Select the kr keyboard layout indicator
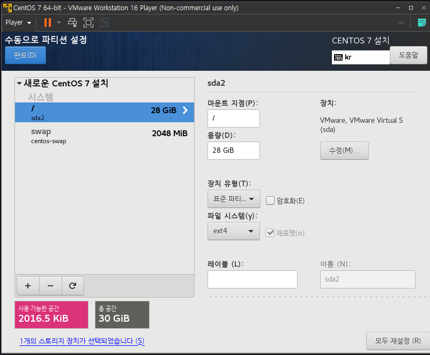Image resolution: width=430 pixels, height=355 pixels. point(361,57)
